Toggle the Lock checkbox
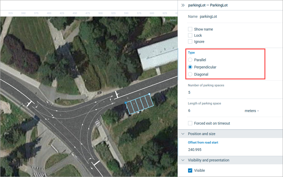283x177 pixels. tap(190, 36)
